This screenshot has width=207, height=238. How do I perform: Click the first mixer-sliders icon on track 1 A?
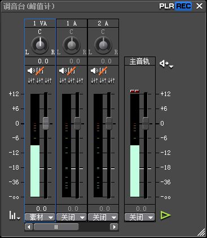click(x=63, y=81)
